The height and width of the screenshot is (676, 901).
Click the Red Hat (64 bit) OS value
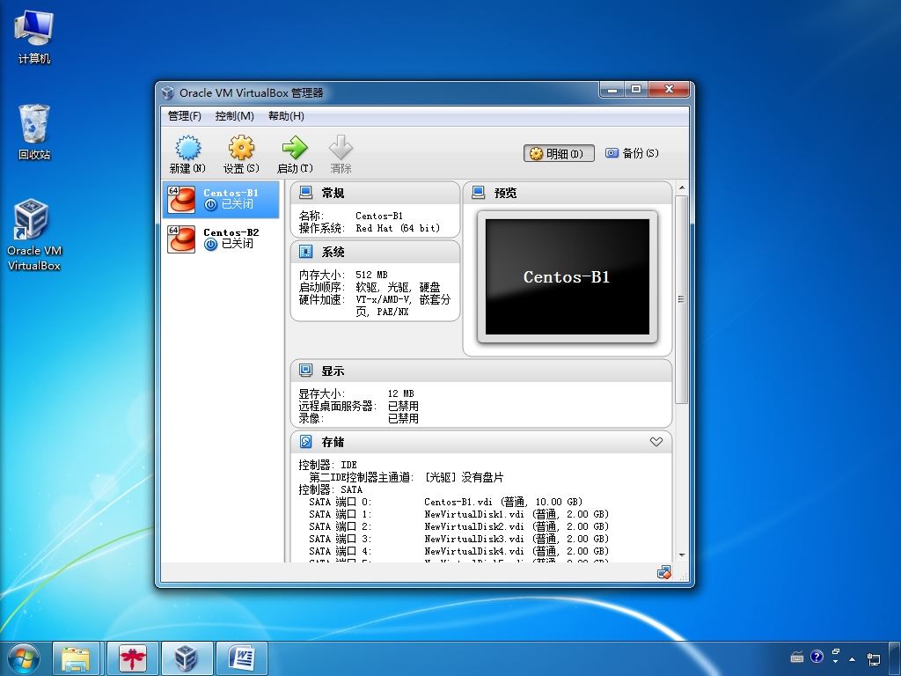pos(398,228)
